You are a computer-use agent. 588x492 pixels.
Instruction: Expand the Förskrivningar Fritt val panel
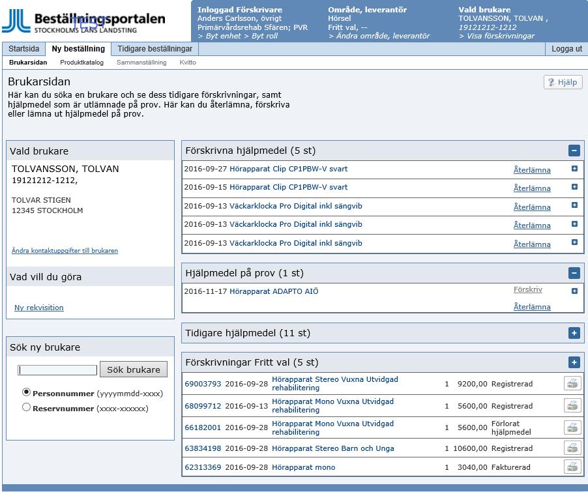pyautogui.click(x=574, y=362)
